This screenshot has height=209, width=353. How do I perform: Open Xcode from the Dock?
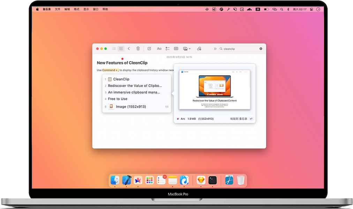pos(127,180)
